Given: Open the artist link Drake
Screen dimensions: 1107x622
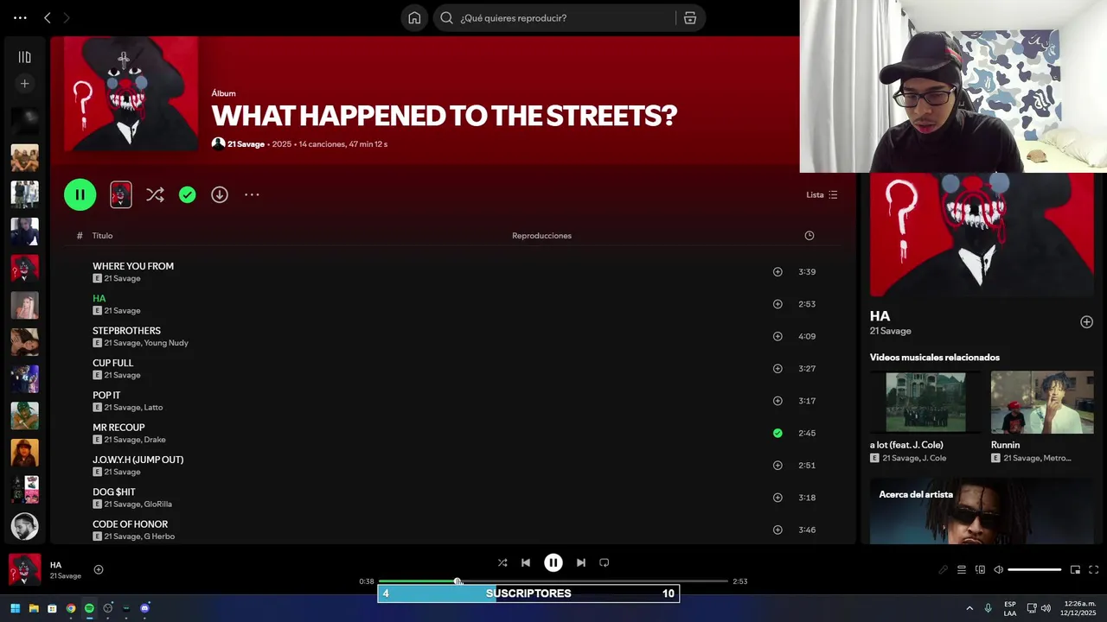Looking at the screenshot, I should [x=155, y=440].
